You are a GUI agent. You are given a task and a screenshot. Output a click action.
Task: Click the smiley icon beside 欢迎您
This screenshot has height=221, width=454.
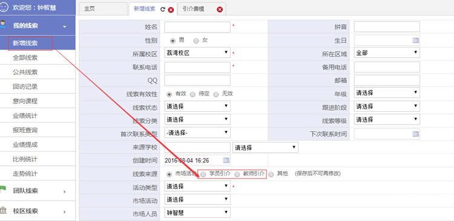pyautogui.click(x=4, y=7)
